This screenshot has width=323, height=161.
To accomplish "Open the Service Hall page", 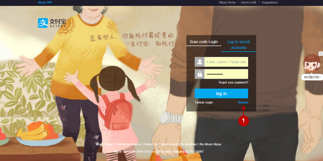I will point(248,2).
